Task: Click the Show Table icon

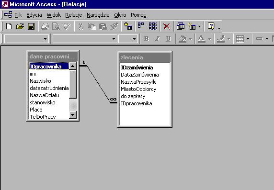Action: point(128,26)
